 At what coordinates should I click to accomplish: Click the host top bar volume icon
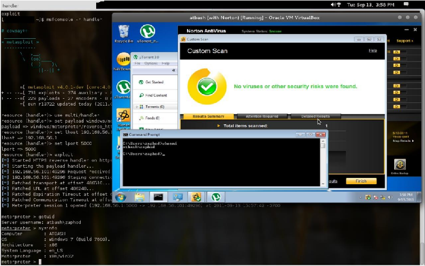tap(333, 5)
